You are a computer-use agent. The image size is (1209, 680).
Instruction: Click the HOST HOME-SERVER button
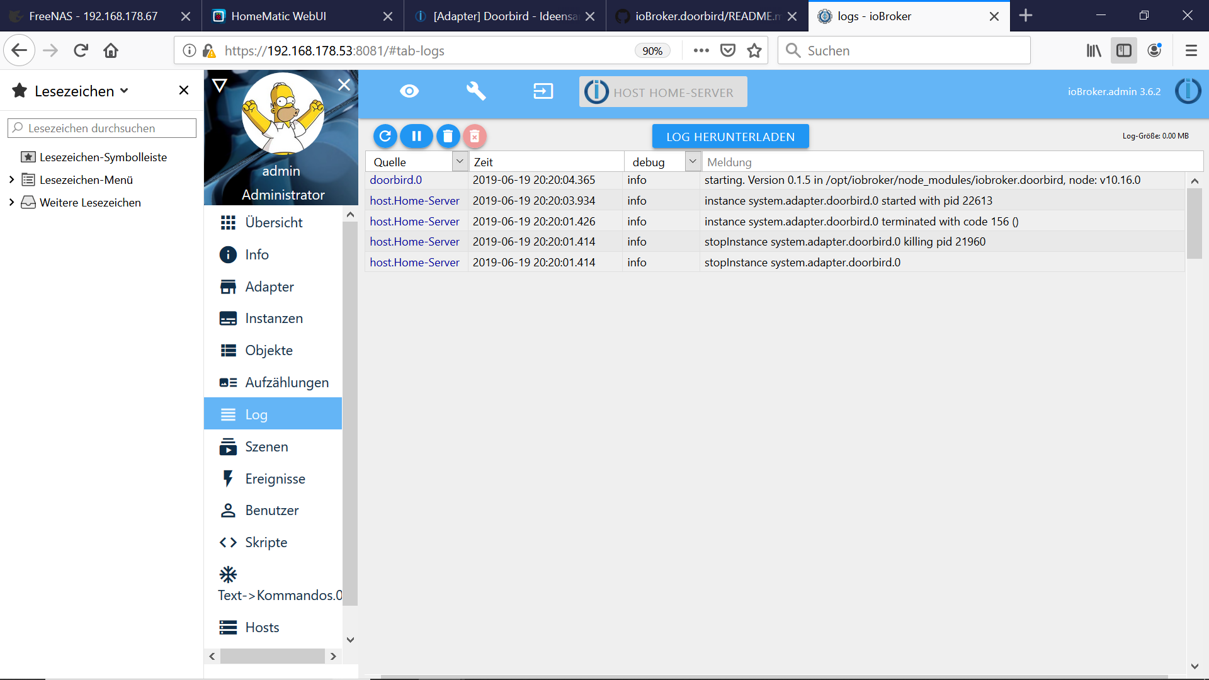tap(663, 92)
